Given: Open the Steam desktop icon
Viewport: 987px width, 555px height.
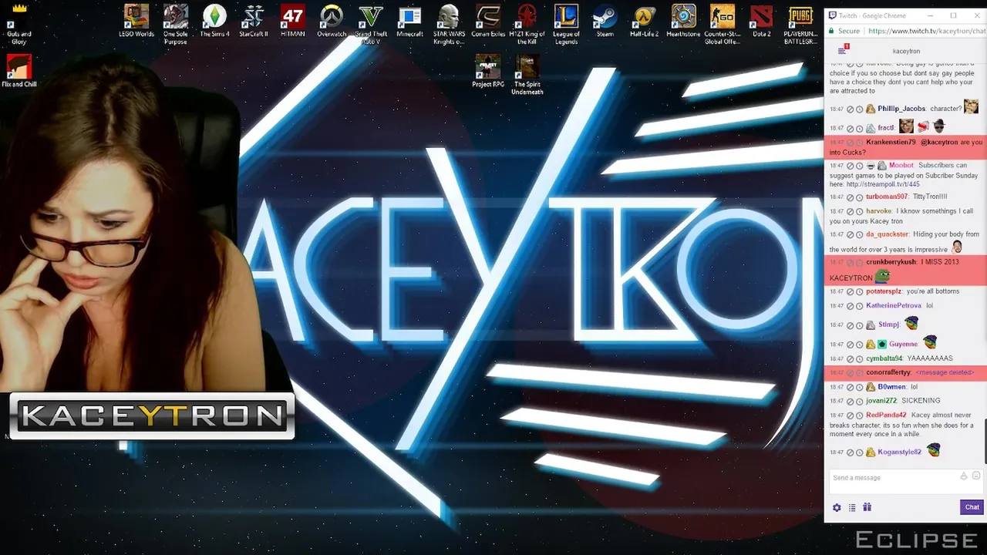Looking at the screenshot, I should [x=605, y=22].
